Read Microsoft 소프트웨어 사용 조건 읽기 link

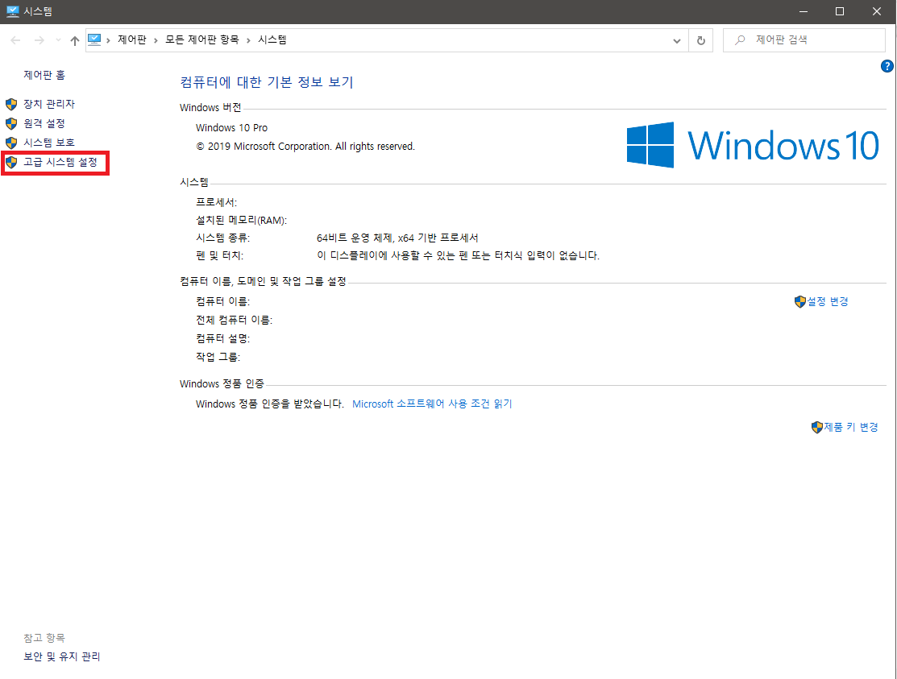(x=432, y=404)
